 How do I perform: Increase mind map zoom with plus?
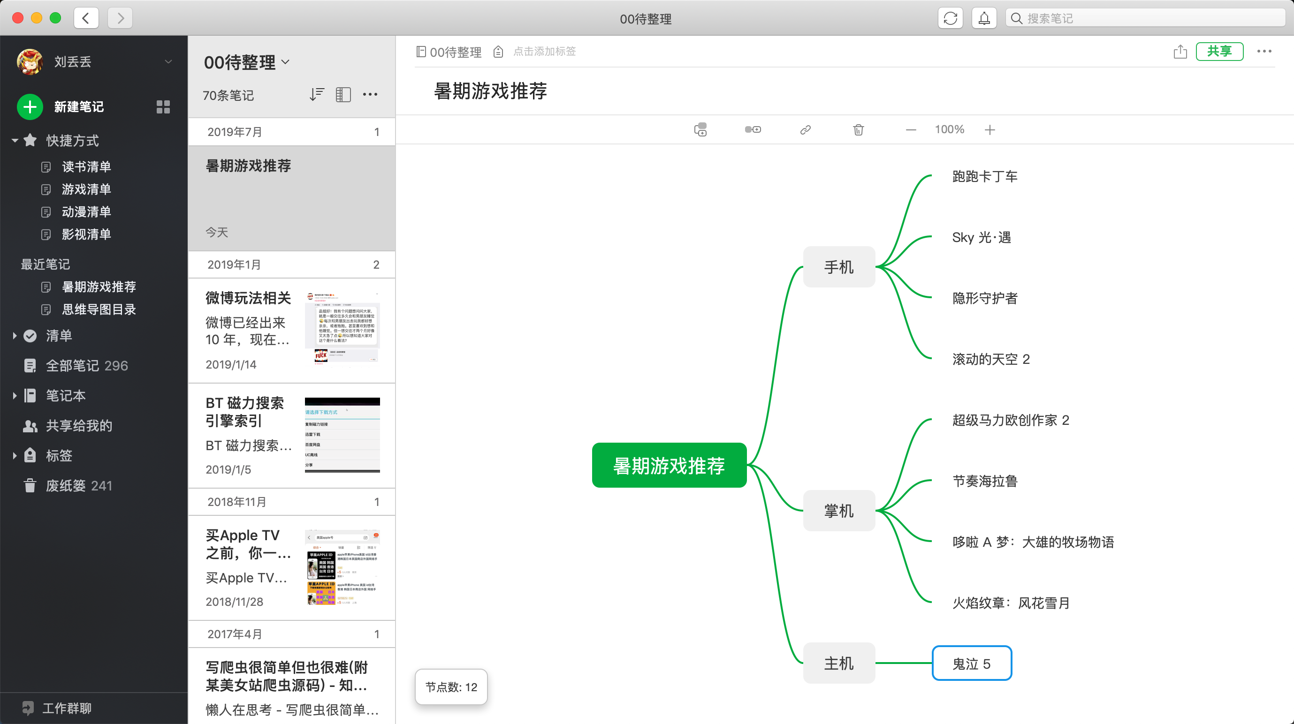coord(990,129)
